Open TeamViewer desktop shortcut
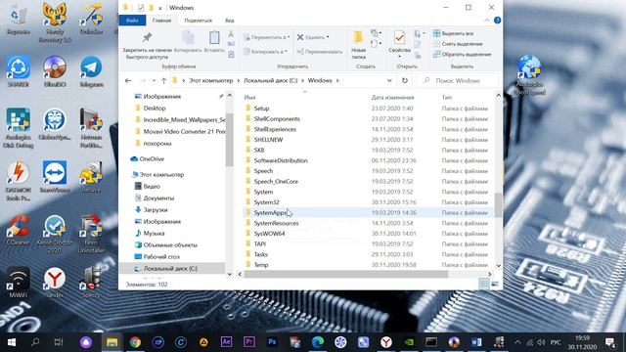This screenshot has height=352, width=626. 55,177
